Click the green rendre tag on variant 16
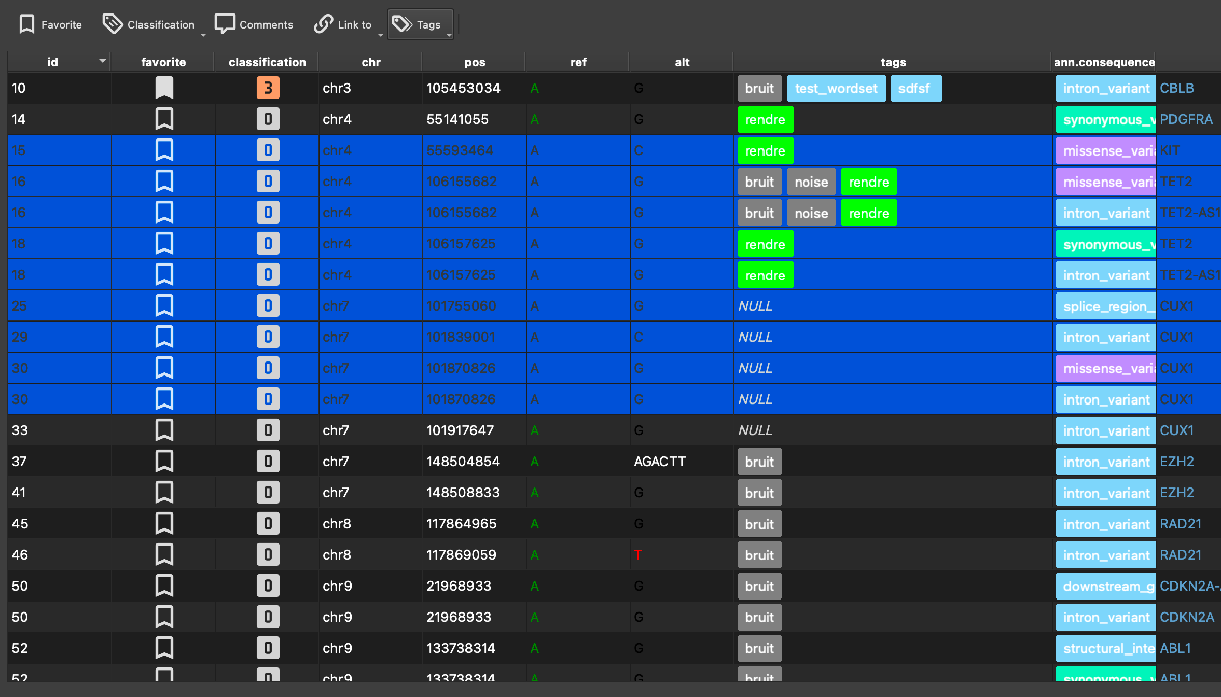The width and height of the screenshot is (1221, 697). pos(869,182)
